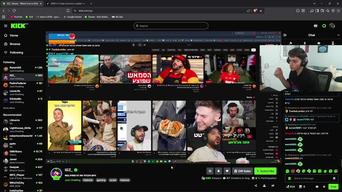Open the Brave wallet icon
This screenshot has width=342, height=192.
click(x=322, y=11)
